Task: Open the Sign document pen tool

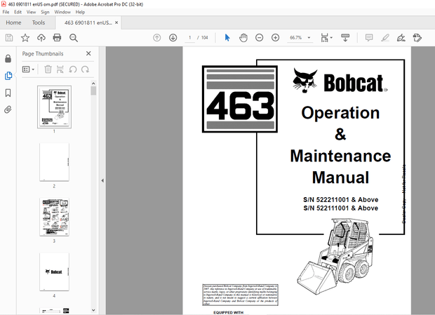Action: (x=401, y=38)
